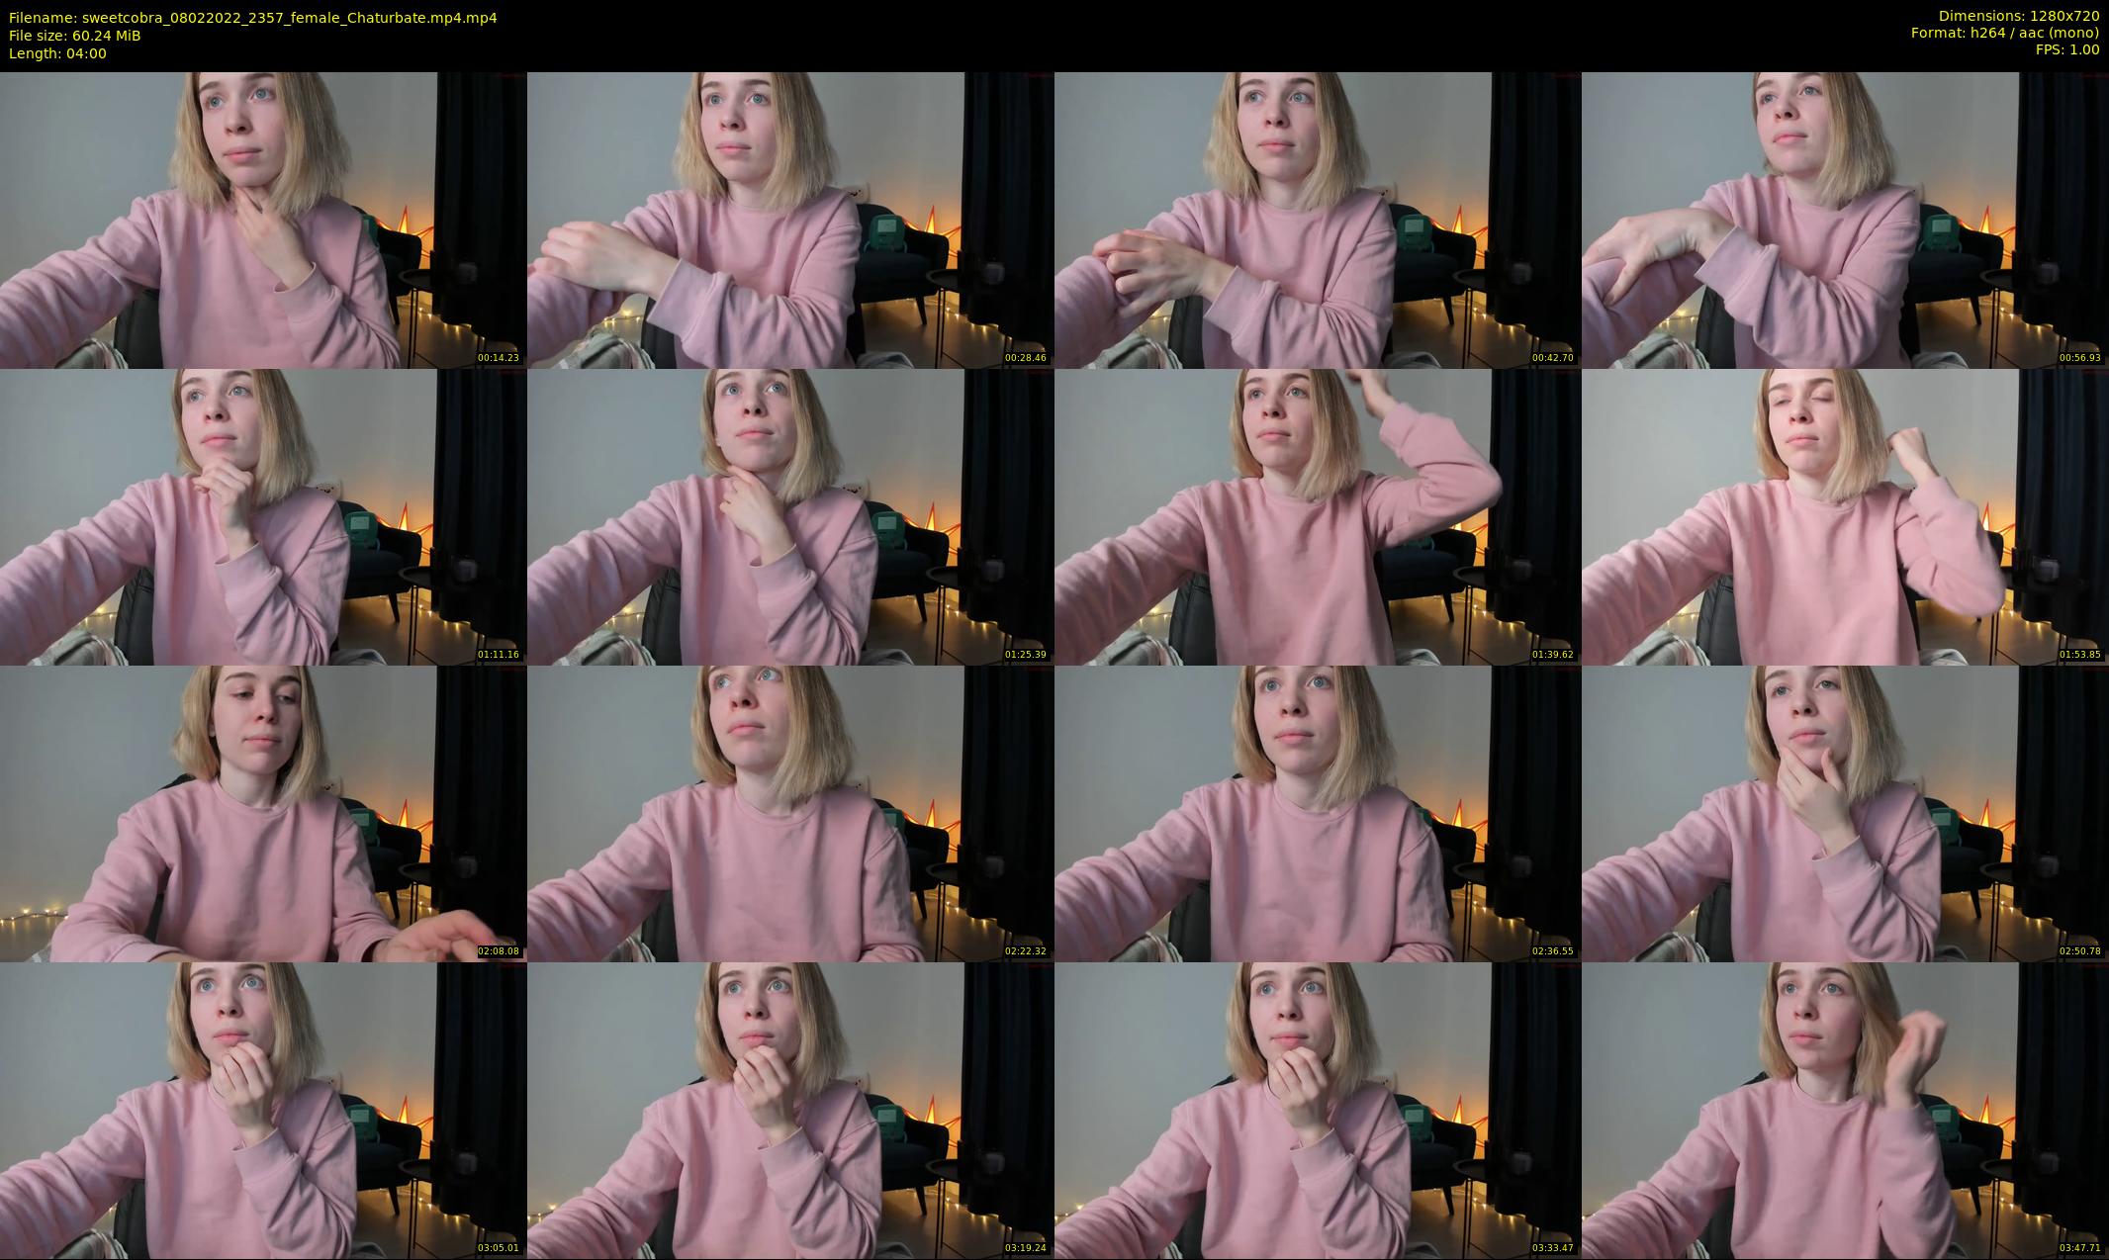Select the frame at 00:28.46
The height and width of the screenshot is (1260, 2109).
[790, 220]
